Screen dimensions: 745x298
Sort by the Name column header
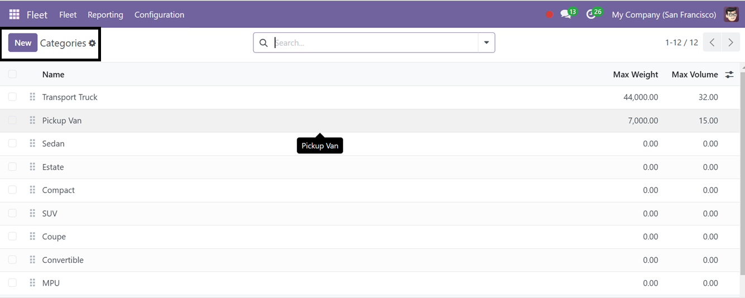pyautogui.click(x=53, y=74)
